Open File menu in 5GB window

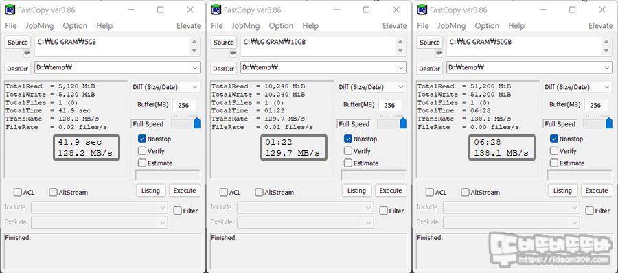point(10,25)
